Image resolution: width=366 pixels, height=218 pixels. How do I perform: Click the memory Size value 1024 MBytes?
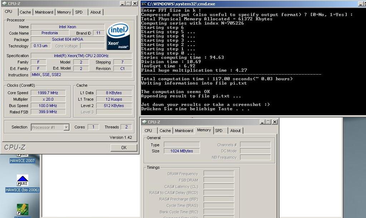182,151
